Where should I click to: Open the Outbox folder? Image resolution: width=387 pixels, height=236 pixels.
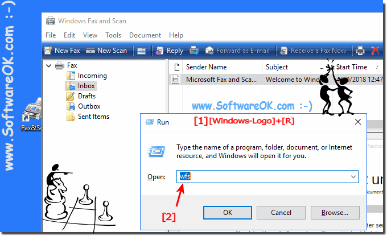click(x=89, y=106)
